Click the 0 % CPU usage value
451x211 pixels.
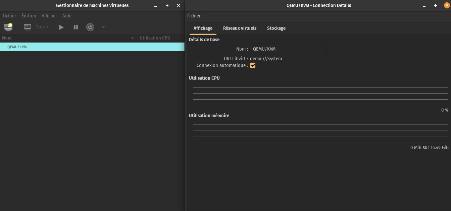tap(445, 110)
